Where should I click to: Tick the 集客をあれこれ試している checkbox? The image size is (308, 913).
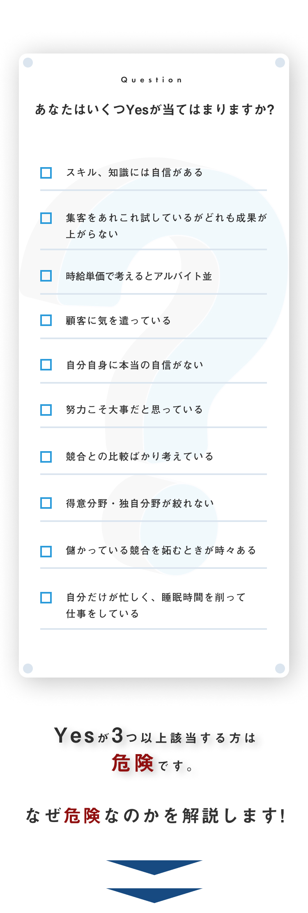46,218
